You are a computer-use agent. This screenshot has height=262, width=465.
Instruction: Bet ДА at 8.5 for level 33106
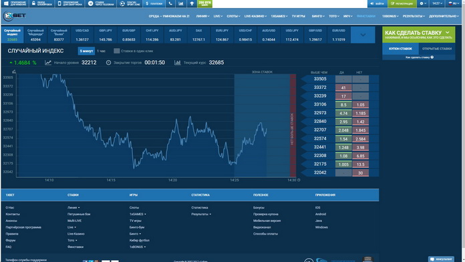(x=343, y=105)
